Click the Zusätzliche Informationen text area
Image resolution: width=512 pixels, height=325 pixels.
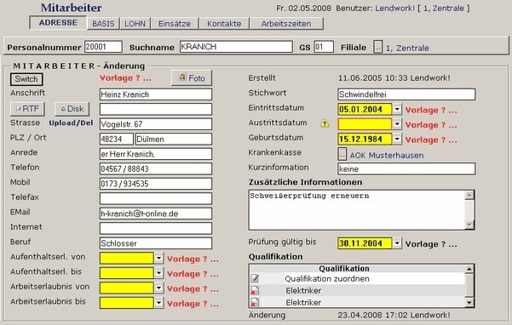[x=357, y=210]
